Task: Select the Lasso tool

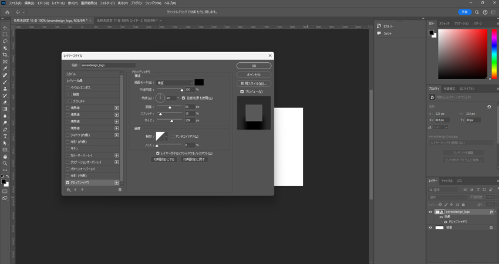Action: 5,41
